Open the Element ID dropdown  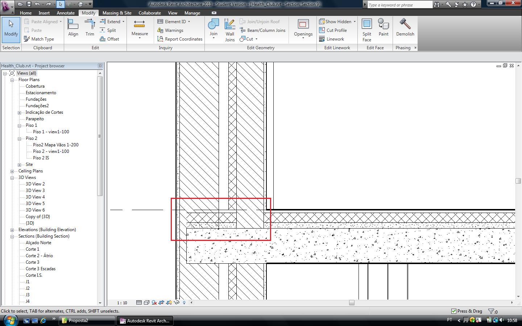coord(189,22)
